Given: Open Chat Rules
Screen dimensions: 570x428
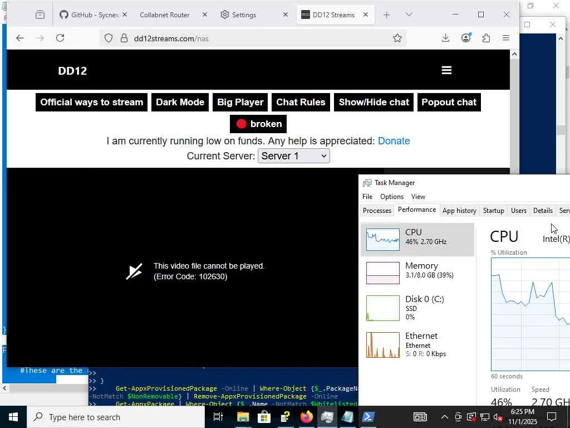Looking at the screenshot, I should pyautogui.click(x=301, y=103).
